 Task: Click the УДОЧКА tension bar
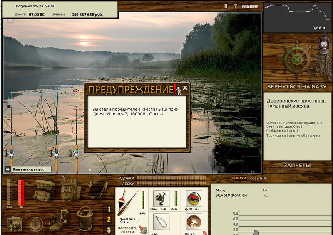click(171, 178)
